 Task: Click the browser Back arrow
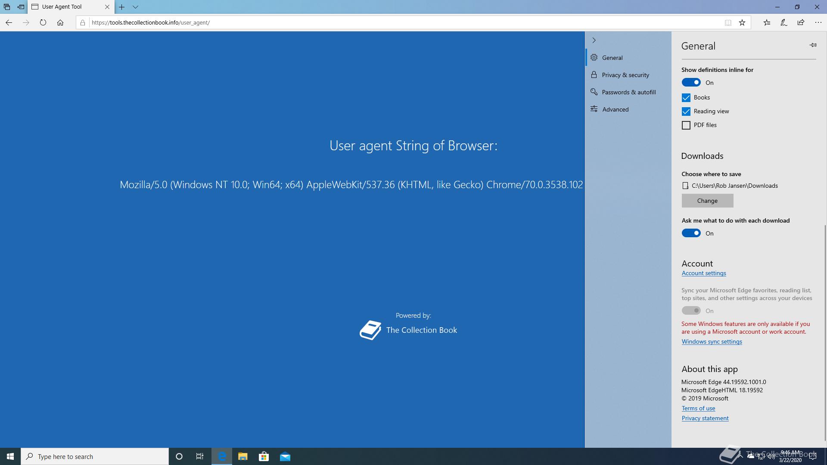pyautogui.click(x=9, y=22)
